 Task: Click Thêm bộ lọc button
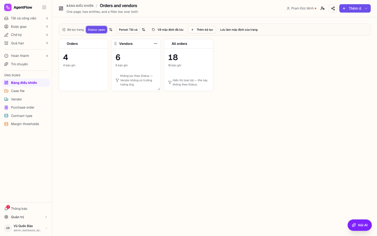coord(202,30)
